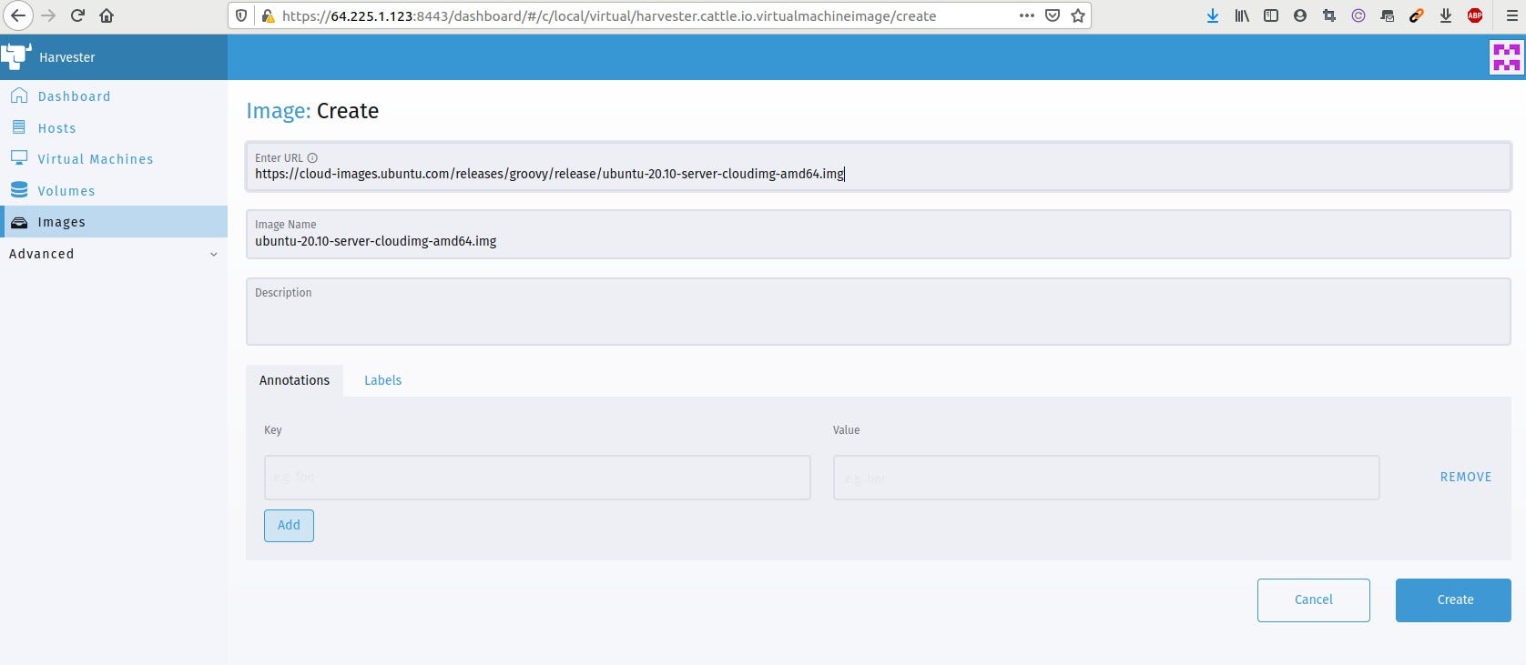Add a new annotation row
Image resolution: width=1526 pixels, height=665 pixels.
coord(289,525)
